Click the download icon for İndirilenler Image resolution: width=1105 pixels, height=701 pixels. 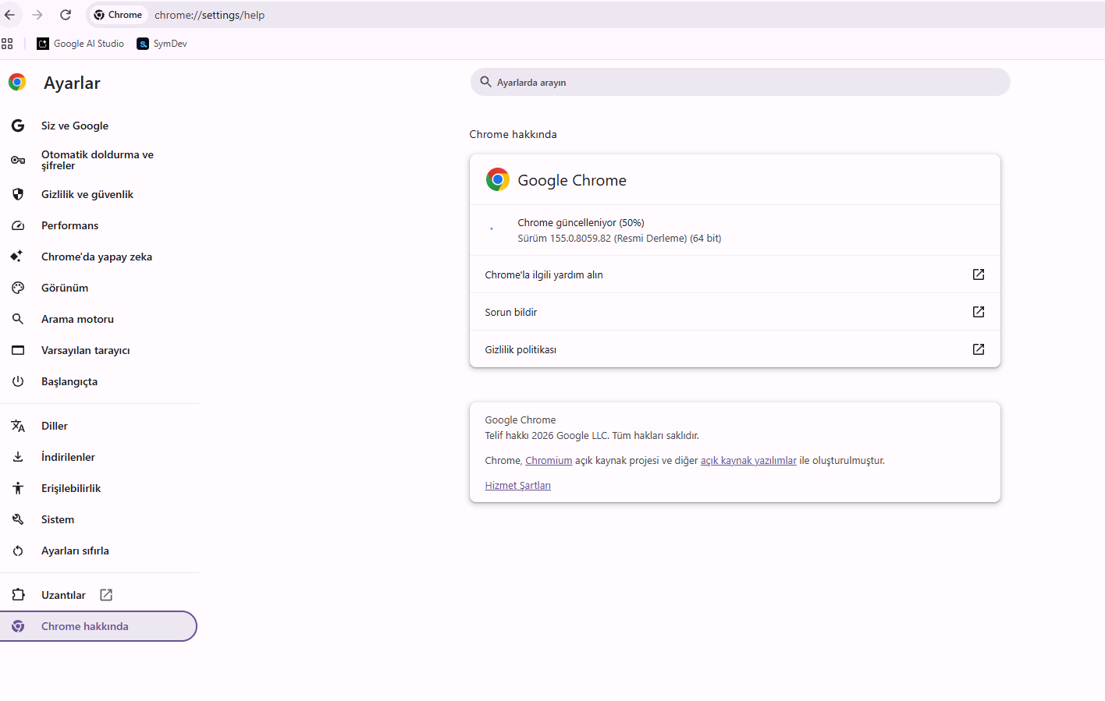18,457
